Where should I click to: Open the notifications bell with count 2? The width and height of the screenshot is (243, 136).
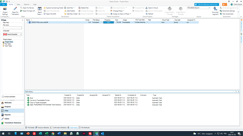(224, 5)
